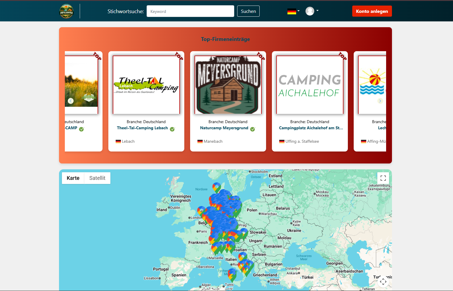Switch map to Karte view

(x=73, y=178)
